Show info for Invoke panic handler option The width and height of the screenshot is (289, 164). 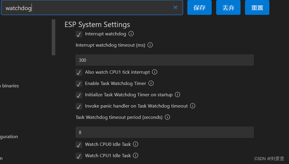tap(193, 106)
